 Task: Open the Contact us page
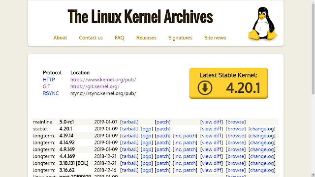click(91, 38)
